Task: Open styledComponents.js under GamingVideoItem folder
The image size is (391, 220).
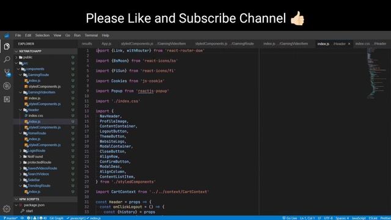Action: click(x=45, y=104)
